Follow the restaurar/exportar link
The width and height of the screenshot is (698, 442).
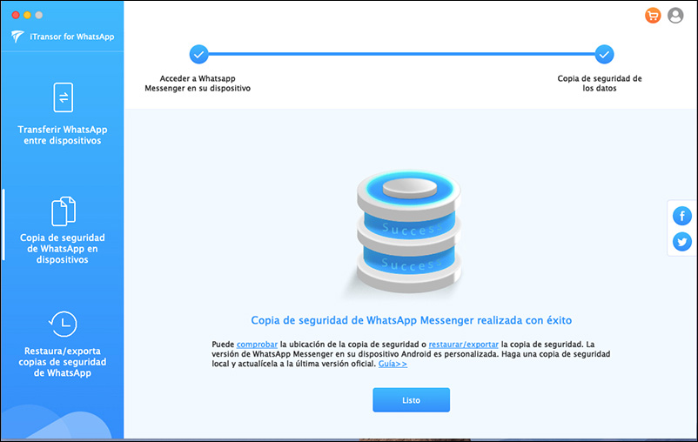click(x=463, y=344)
